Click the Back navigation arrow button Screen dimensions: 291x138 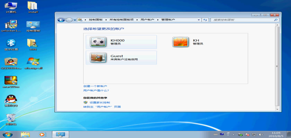[x=61, y=20]
